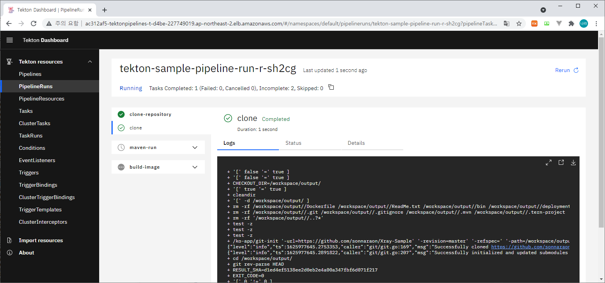Image resolution: width=605 pixels, height=283 pixels.
Task: Click the 'Duration: 1 second' text
Action: 257,129
